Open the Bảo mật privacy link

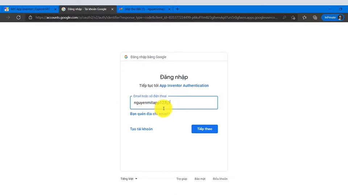[x=200, y=179]
